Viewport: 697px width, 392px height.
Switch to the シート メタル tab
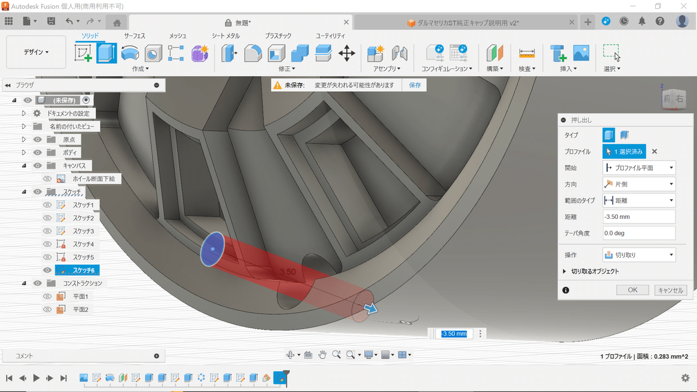pos(226,36)
